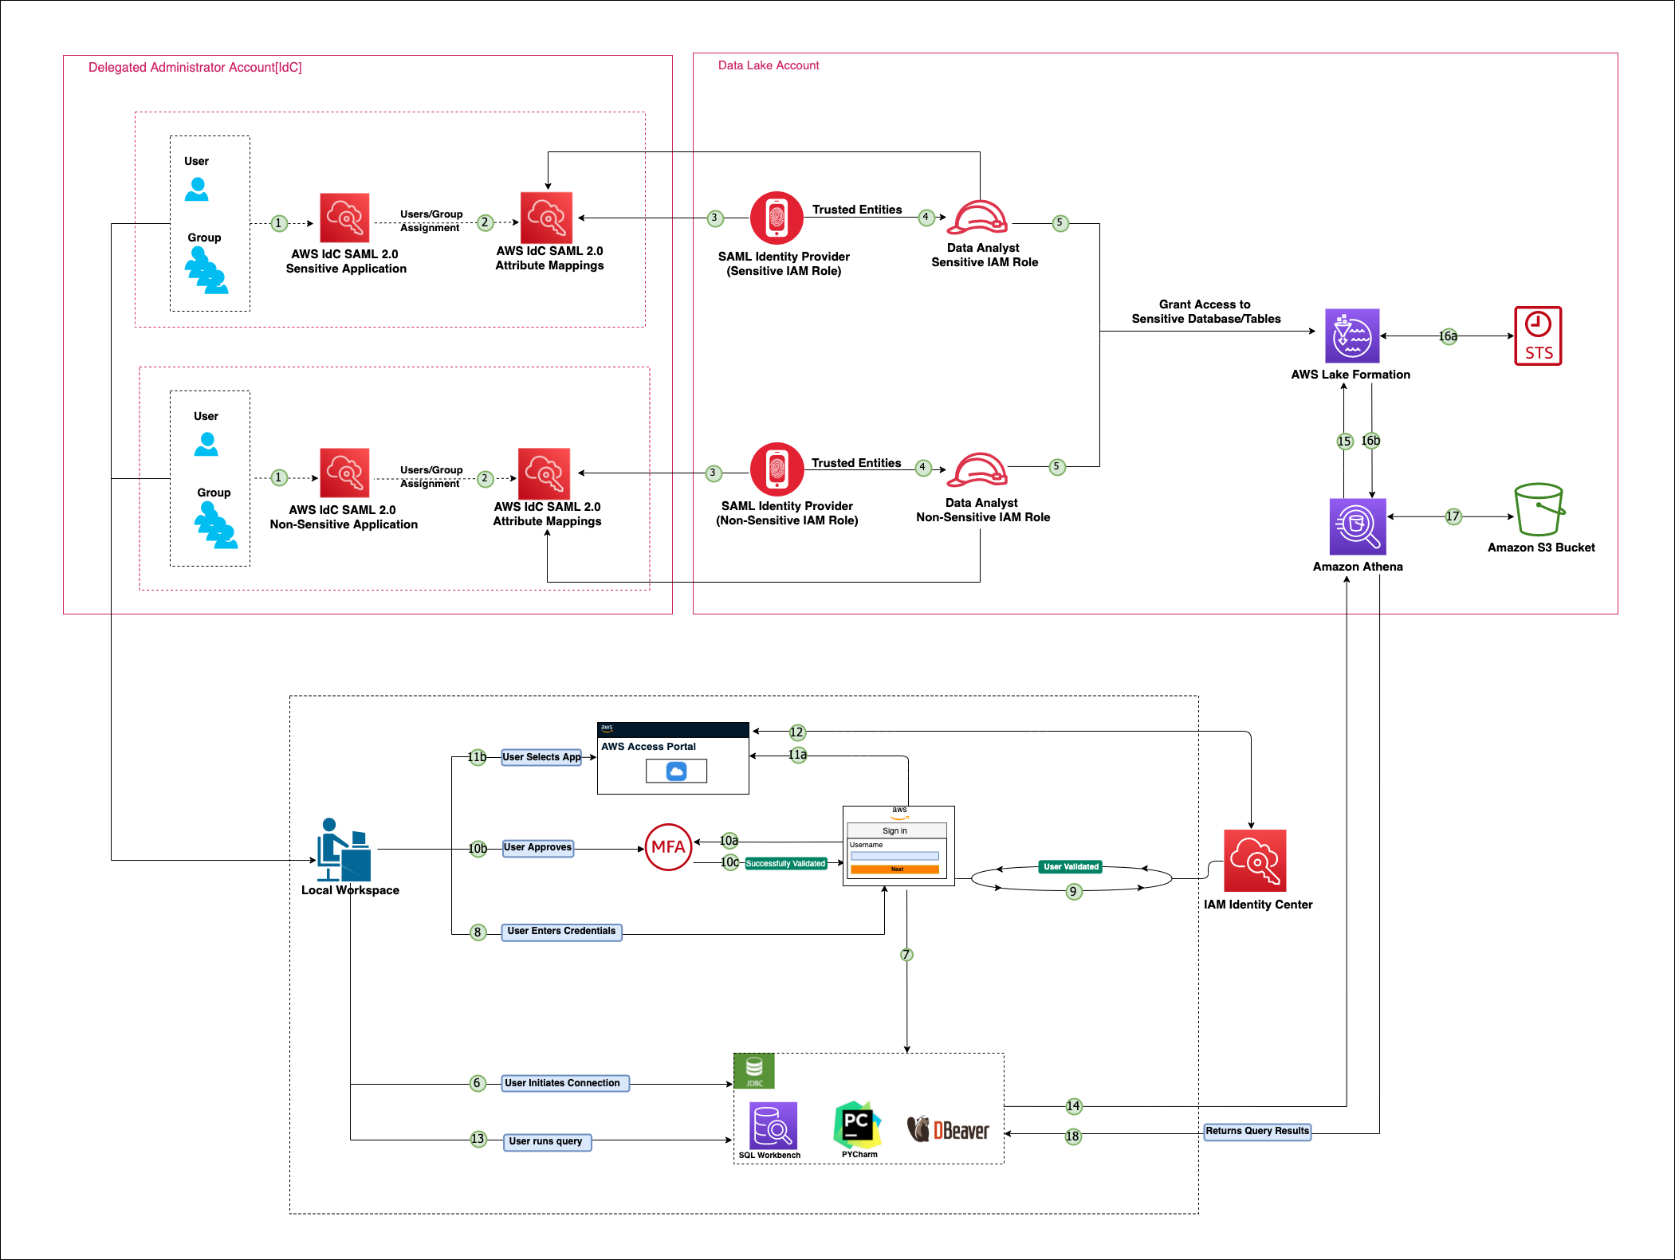Click the AWS IdC SAML 2.0 Sensitive Application icon
Image resolution: width=1675 pixels, height=1260 pixels.
(344, 218)
